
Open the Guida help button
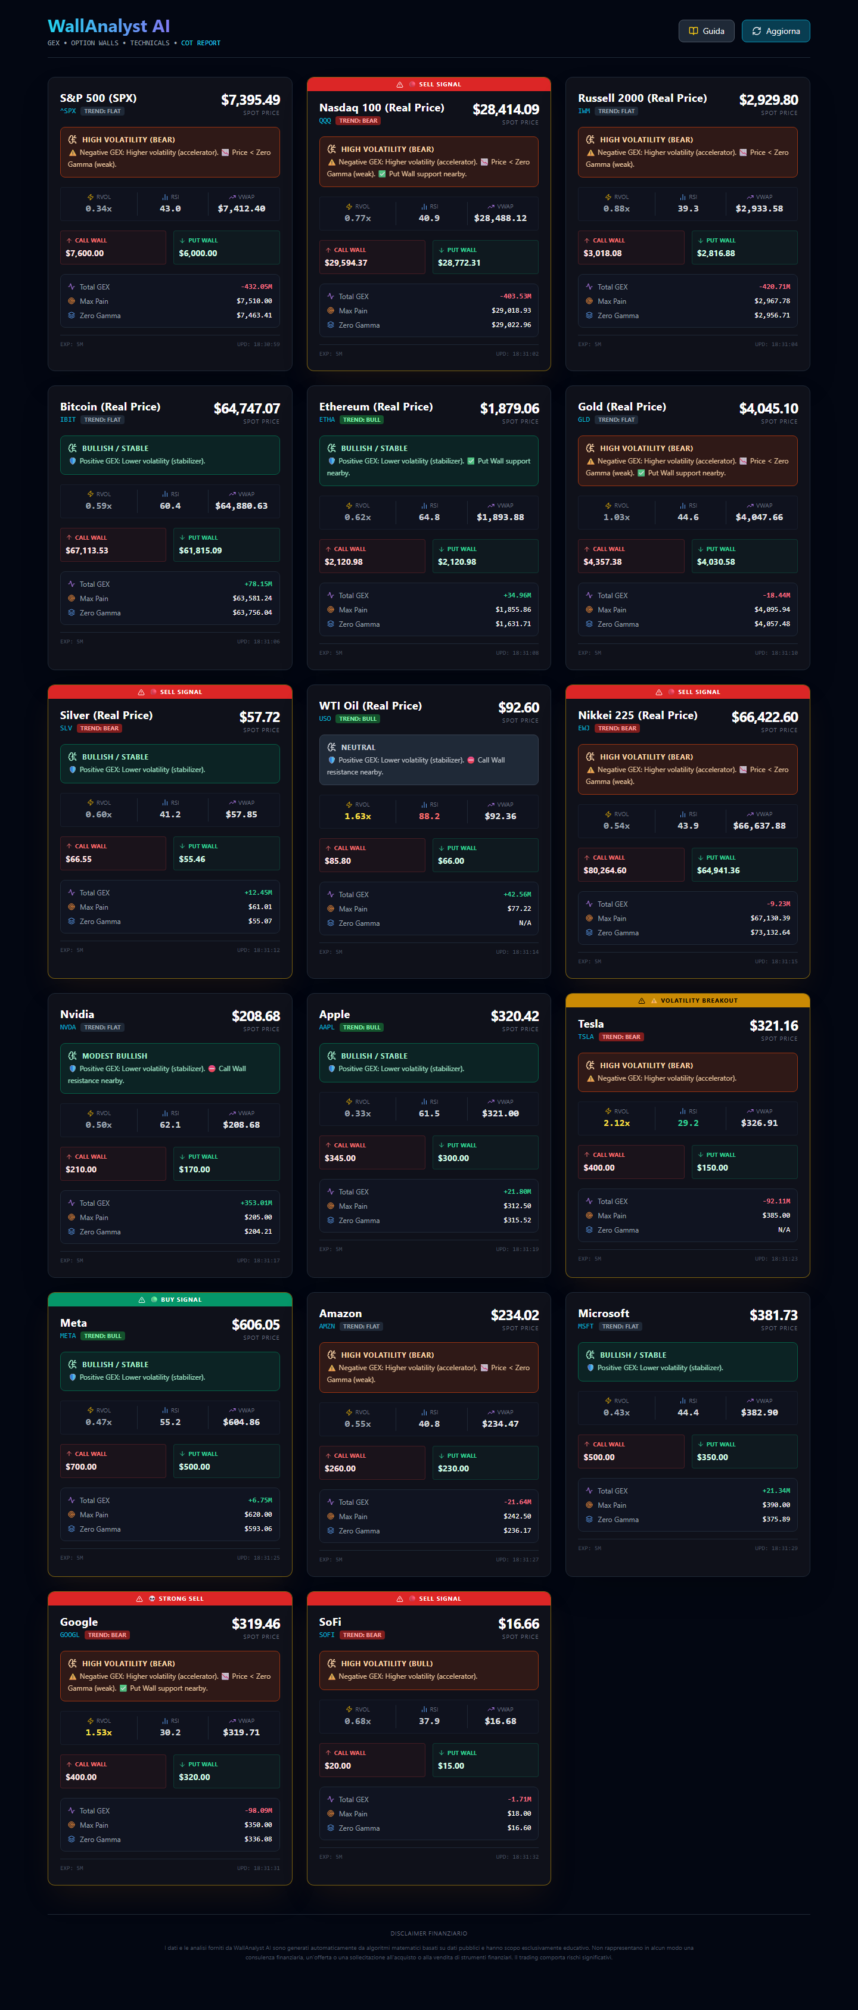coord(705,31)
